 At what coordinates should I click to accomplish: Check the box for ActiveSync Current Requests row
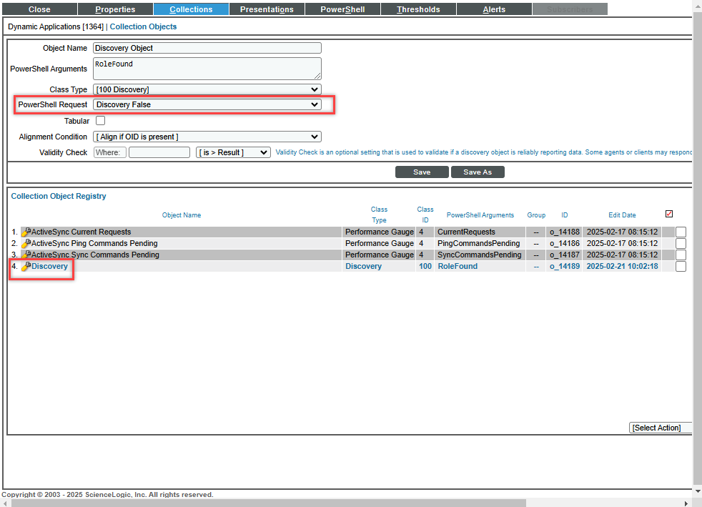point(681,232)
